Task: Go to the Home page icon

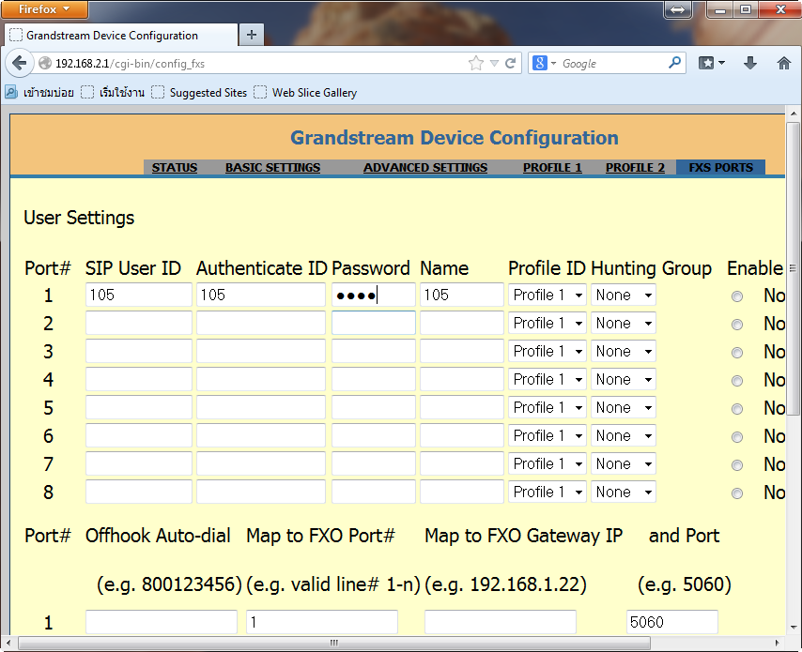Action: coord(783,63)
